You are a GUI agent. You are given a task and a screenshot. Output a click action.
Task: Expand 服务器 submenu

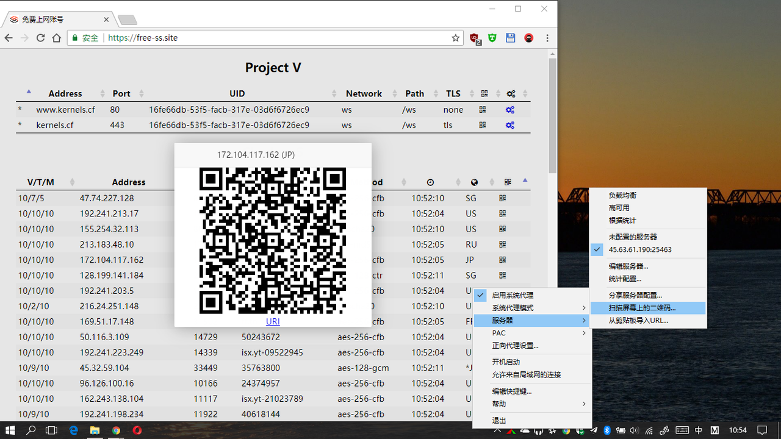532,320
